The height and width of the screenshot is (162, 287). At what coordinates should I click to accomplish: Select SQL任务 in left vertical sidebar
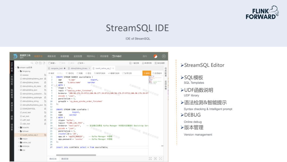[12, 67]
